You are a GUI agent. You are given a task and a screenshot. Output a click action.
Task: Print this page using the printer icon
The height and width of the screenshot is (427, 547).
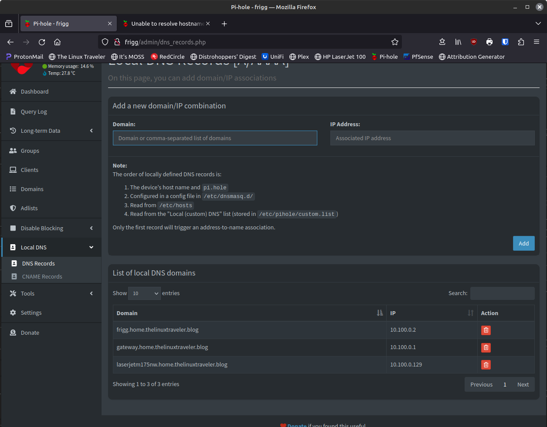click(489, 42)
